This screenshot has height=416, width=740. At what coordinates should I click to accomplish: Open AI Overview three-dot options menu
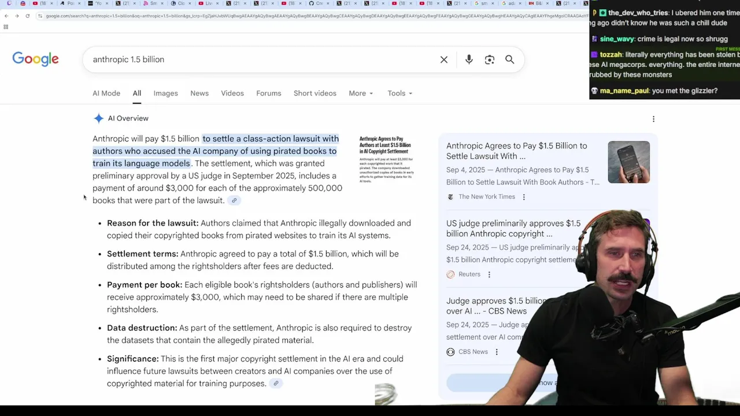pyautogui.click(x=654, y=119)
